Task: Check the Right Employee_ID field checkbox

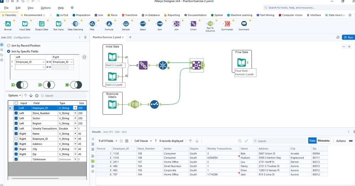Action: (x=16, y=139)
